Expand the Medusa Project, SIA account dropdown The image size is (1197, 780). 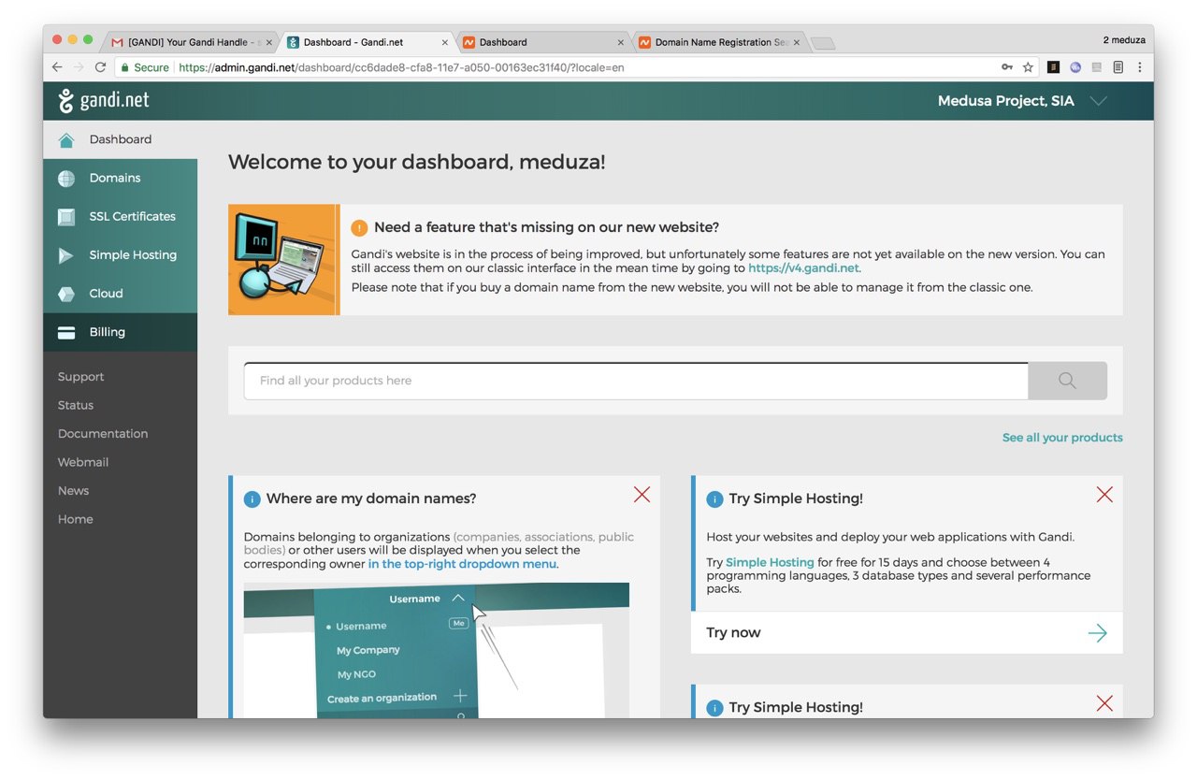[1099, 101]
